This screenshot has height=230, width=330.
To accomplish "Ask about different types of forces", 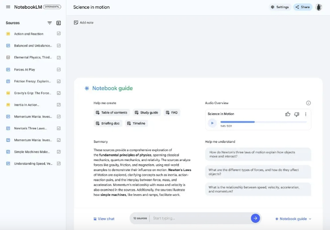I will [258, 172].
